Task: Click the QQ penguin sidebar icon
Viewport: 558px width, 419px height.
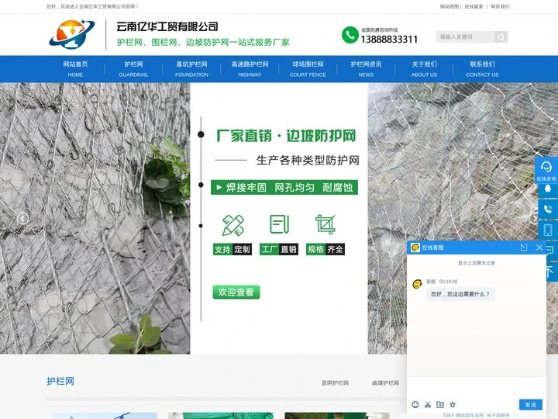Action: (x=548, y=189)
